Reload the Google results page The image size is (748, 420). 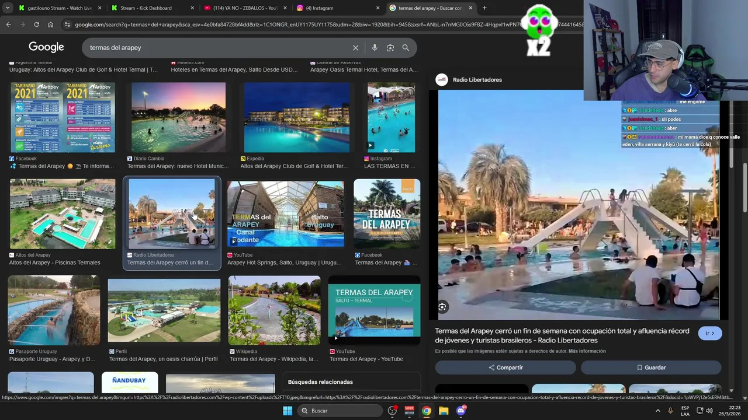(36, 24)
